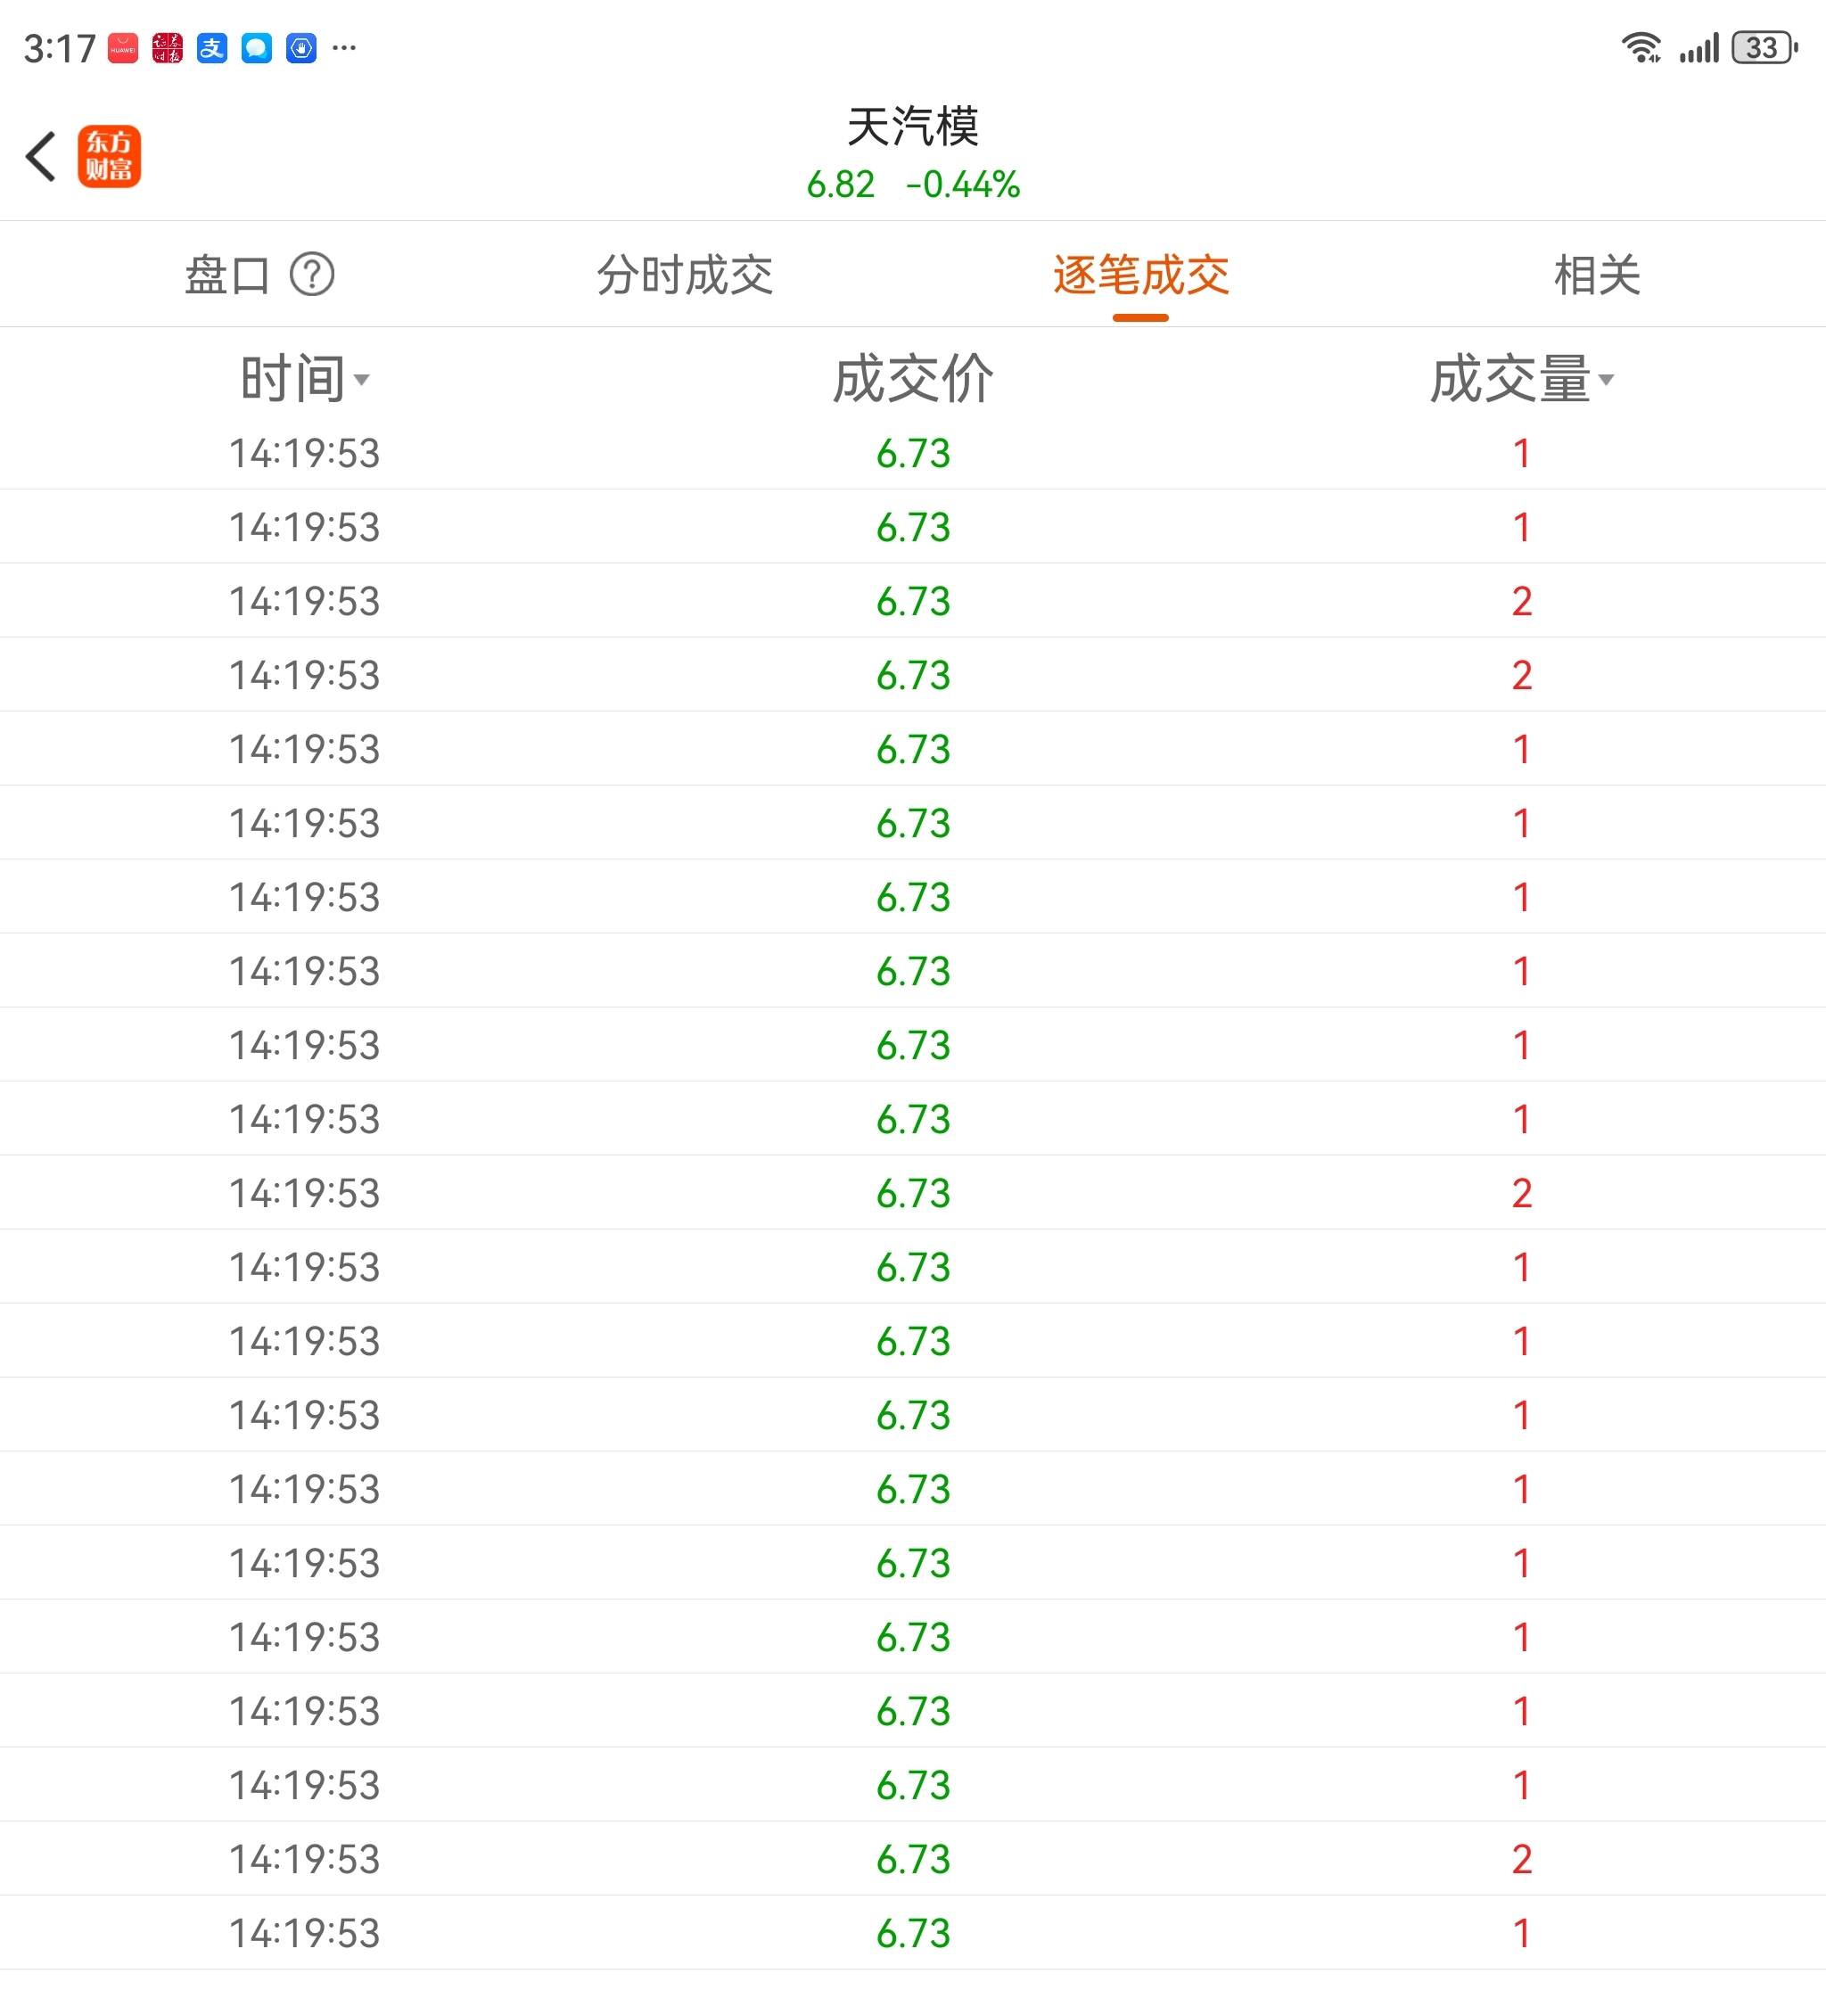The image size is (1826, 1990).
Task: Tap the 盘口 help question mark icon
Action: tap(312, 275)
